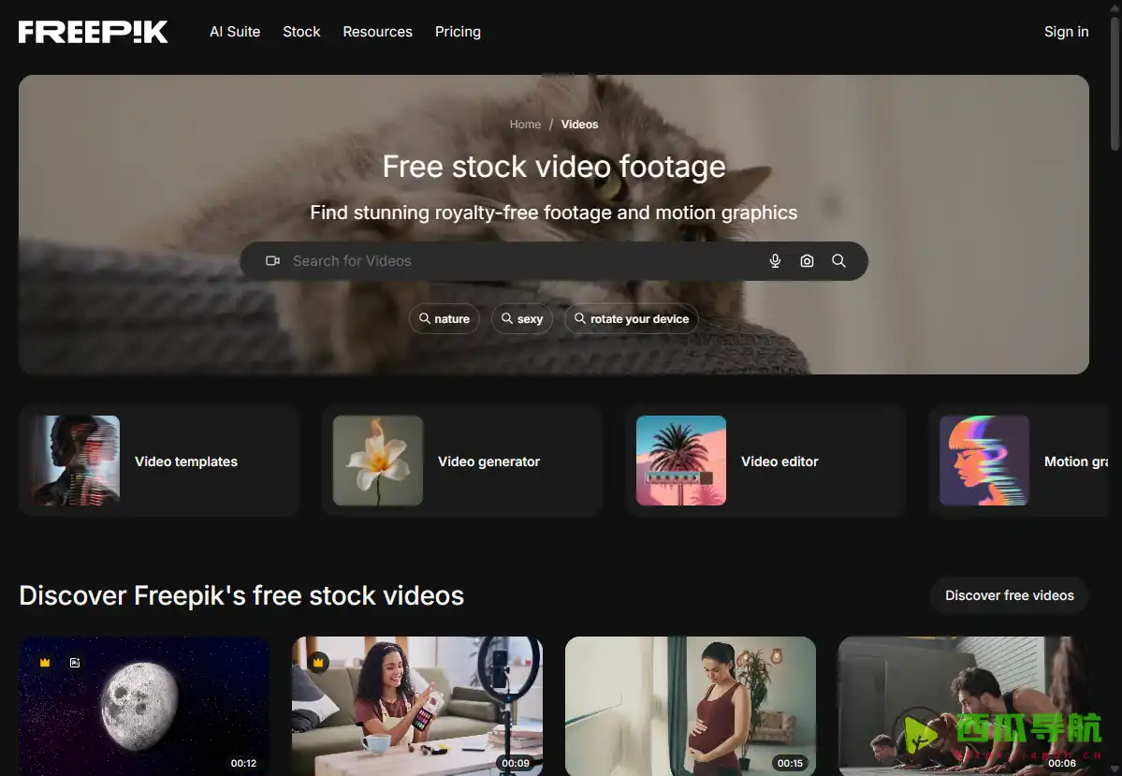Click the AI-generated badge on moon video
This screenshot has width=1122, height=776.
point(75,663)
